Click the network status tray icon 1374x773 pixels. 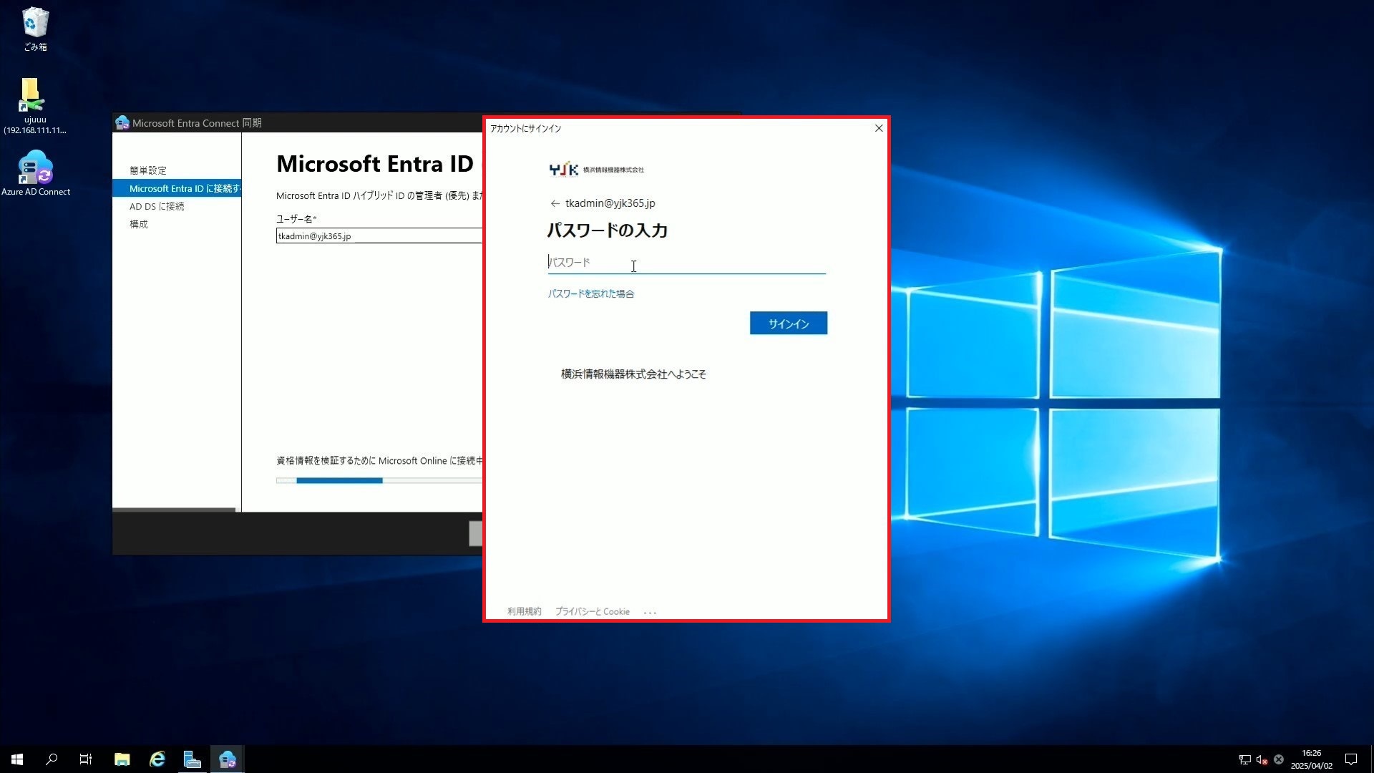point(1245,759)
